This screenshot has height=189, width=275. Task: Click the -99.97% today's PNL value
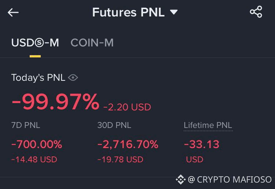click(x=55, y=102)
